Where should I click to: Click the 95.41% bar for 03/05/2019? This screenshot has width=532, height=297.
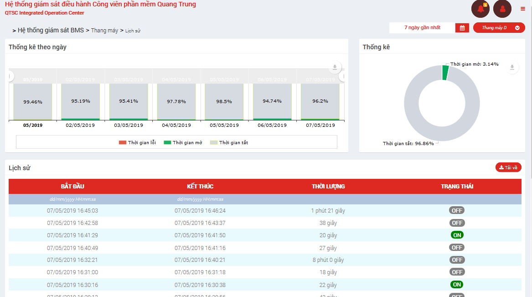point(129,101)
